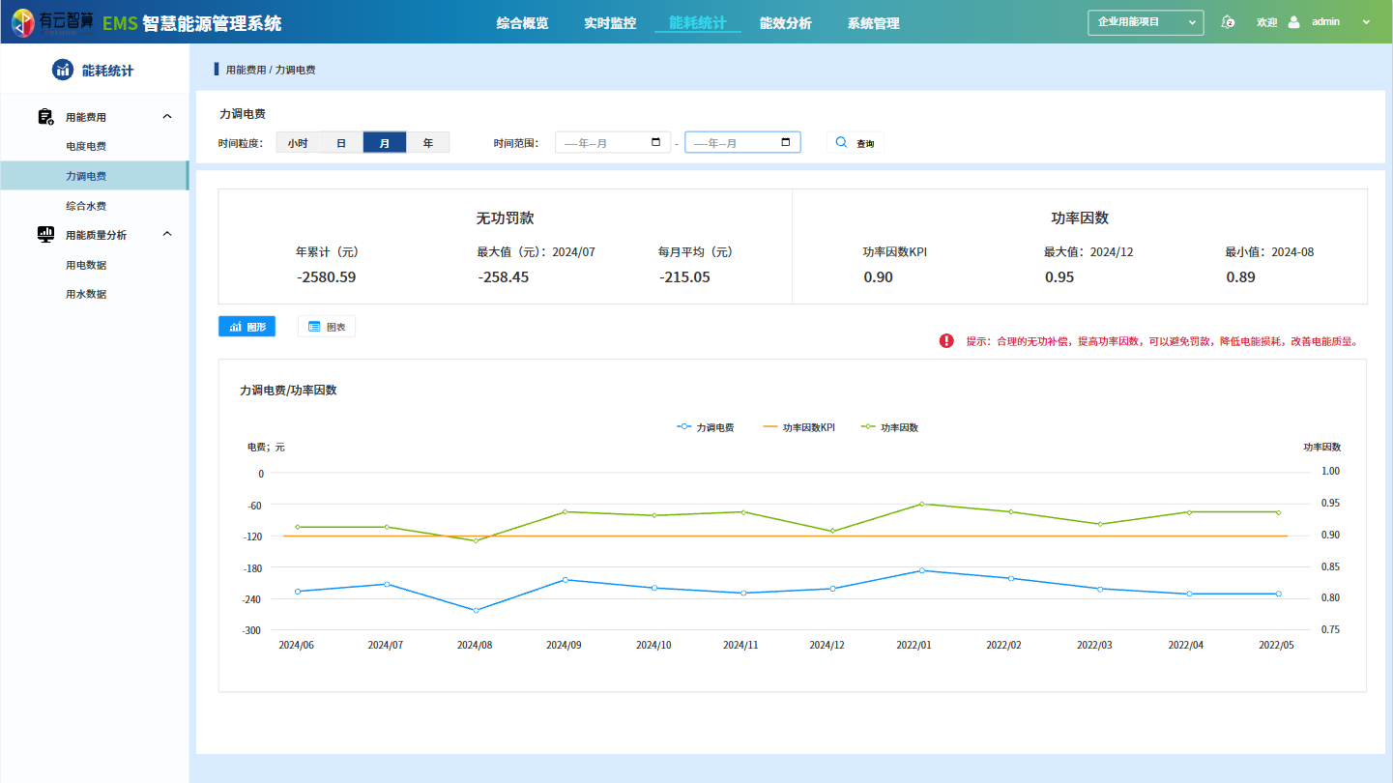
Task: Open calendar picker in end date field
Action: coord(786,143)
